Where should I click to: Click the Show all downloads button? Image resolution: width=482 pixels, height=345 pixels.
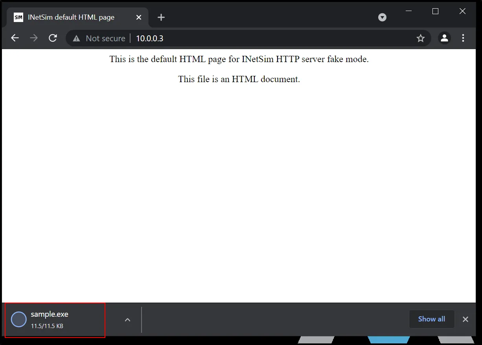(431, 319)
